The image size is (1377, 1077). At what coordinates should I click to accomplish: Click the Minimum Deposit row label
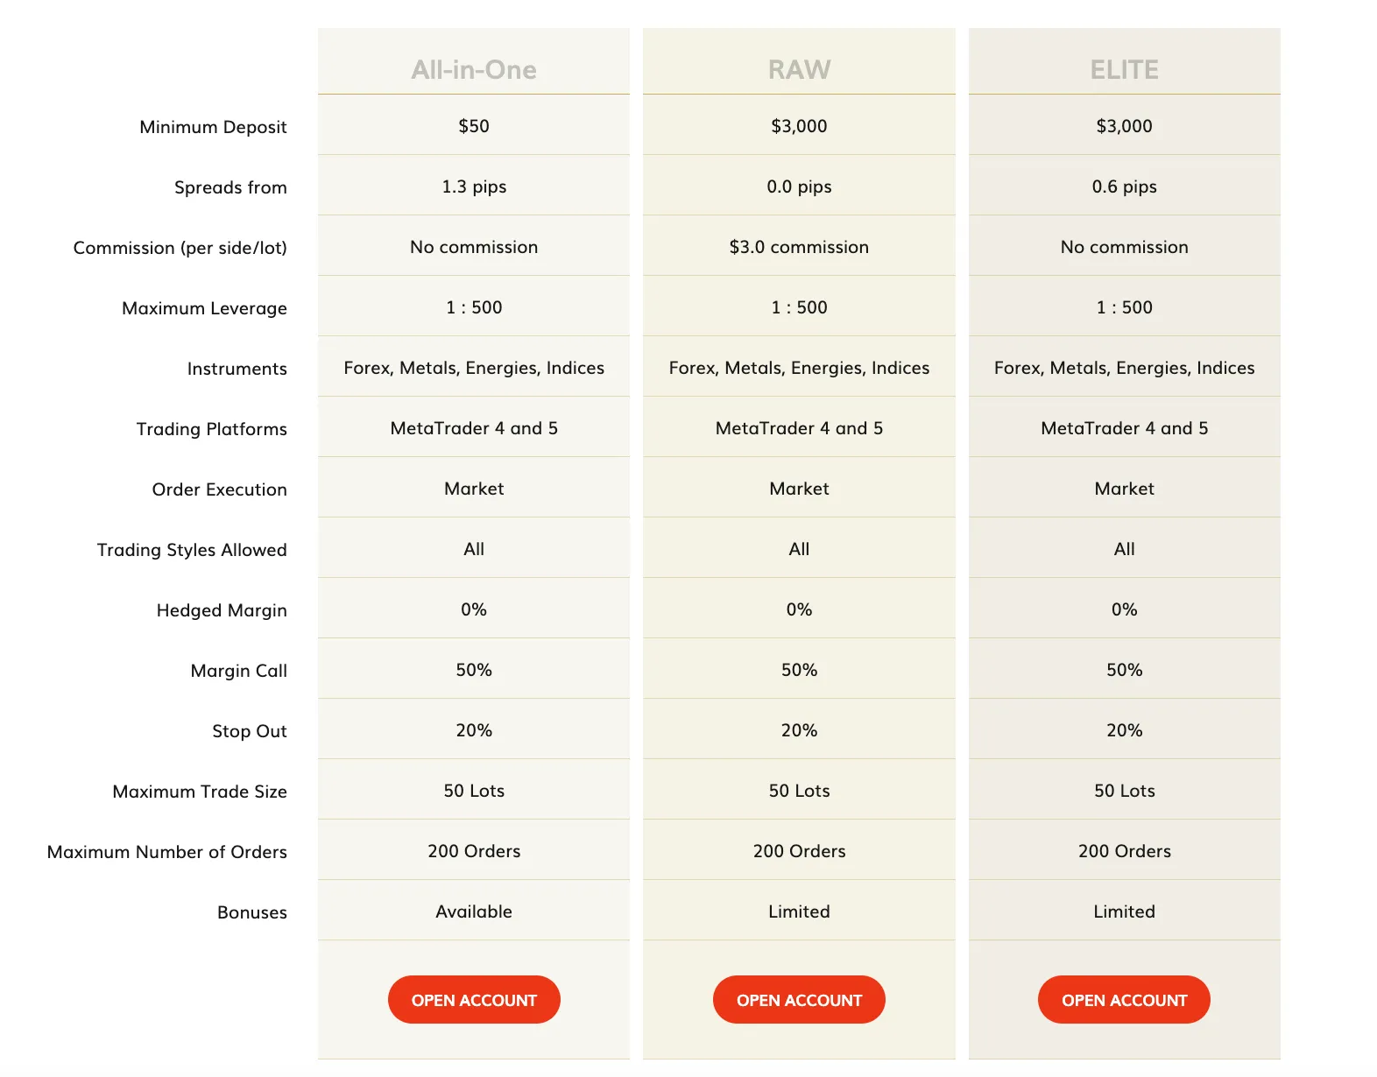(213, 127)
